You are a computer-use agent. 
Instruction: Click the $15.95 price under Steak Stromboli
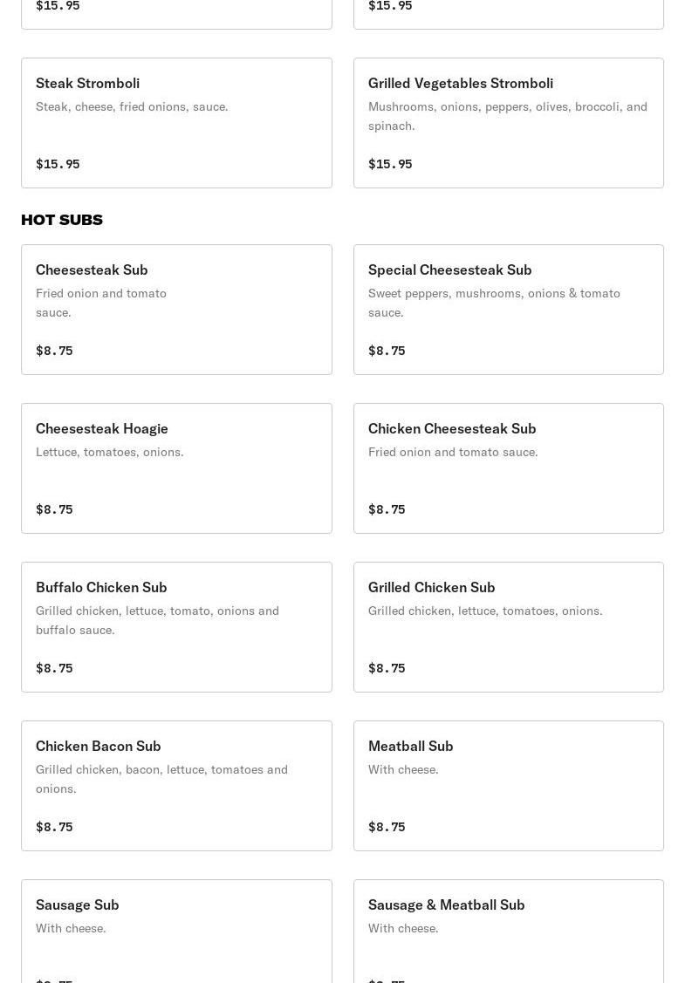coord(58,164)
